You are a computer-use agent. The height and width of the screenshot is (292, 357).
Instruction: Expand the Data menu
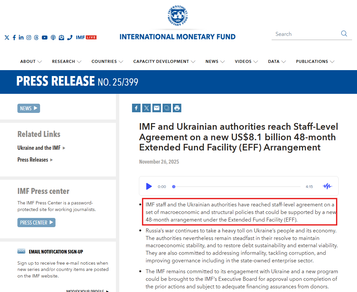point(277,62)
